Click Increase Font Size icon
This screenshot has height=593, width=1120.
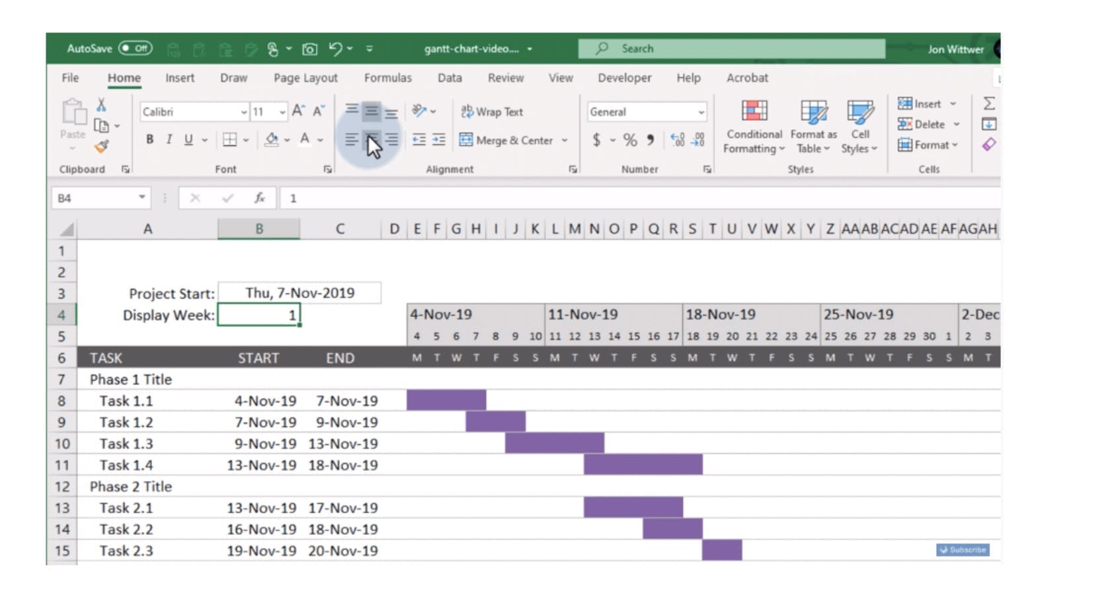coord(298,111)
